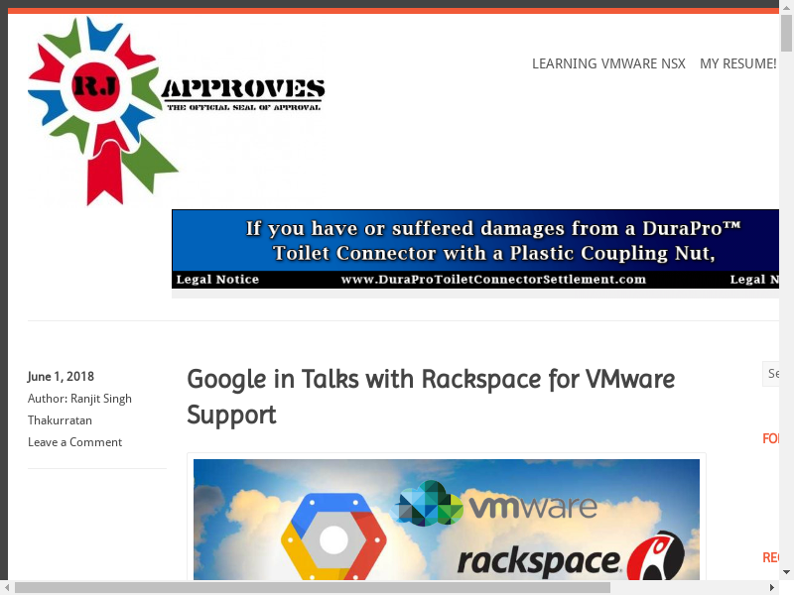Open the June 1, 2018 post date link
Image resolution: width=794 pixels, height=595 pixels.
point(61,377)
